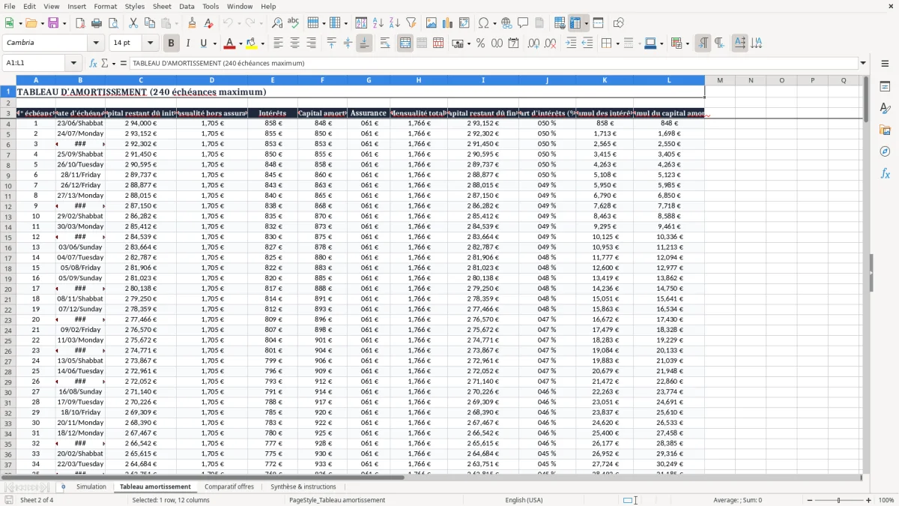The height and width of the screenshot is (506, 899).
Task: Click the formula equals button
Action: (x=124, y=63)
